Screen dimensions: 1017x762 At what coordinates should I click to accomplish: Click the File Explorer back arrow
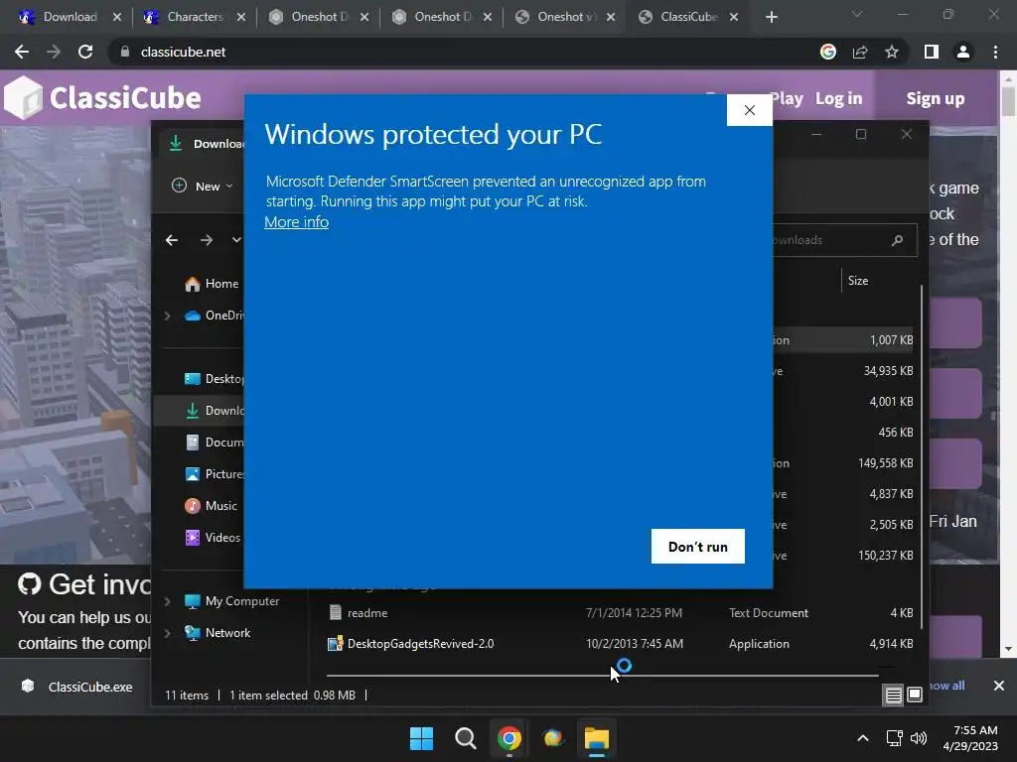(172, 240)
